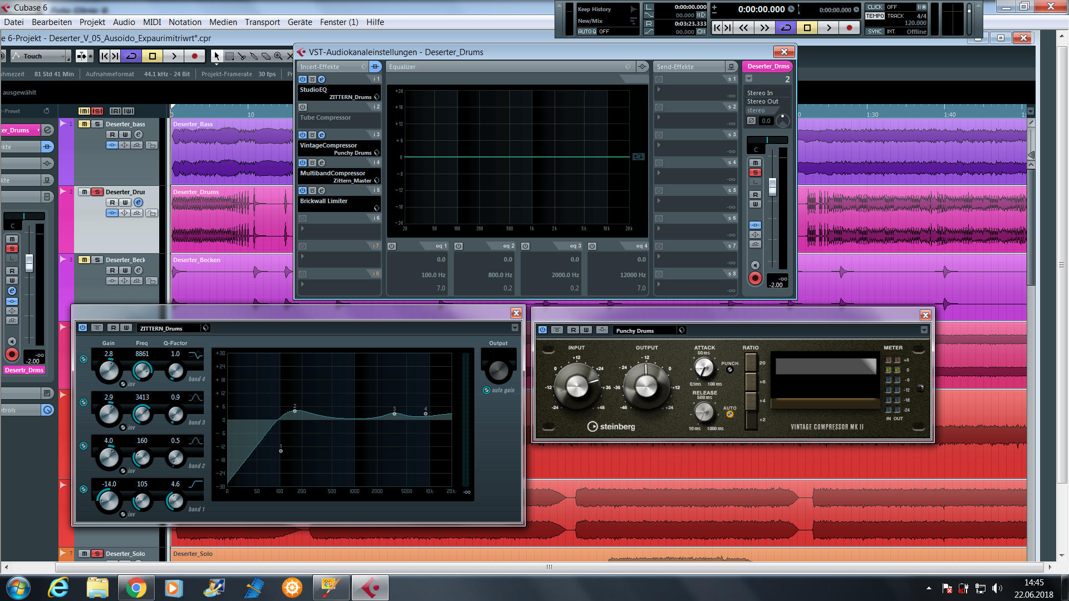Open edit channel settings for Deserter_Drums track

pos(139,202)
